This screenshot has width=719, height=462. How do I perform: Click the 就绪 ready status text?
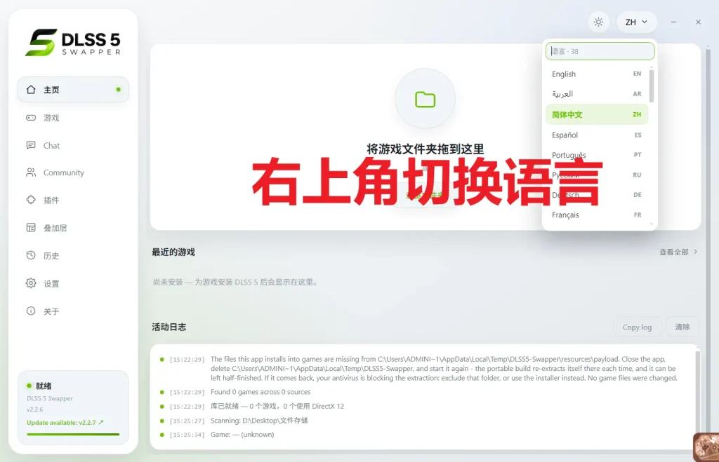click(x=44, y=386)
